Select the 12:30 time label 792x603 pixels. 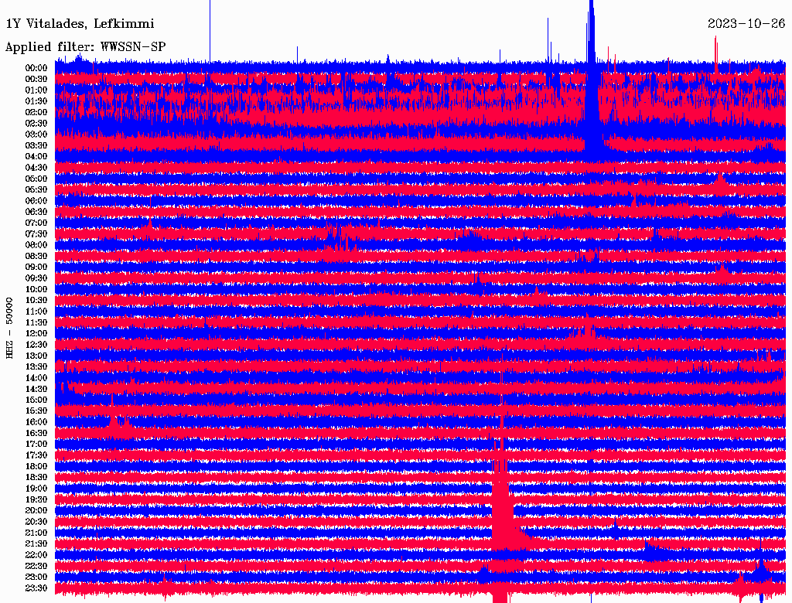[36, 345]
